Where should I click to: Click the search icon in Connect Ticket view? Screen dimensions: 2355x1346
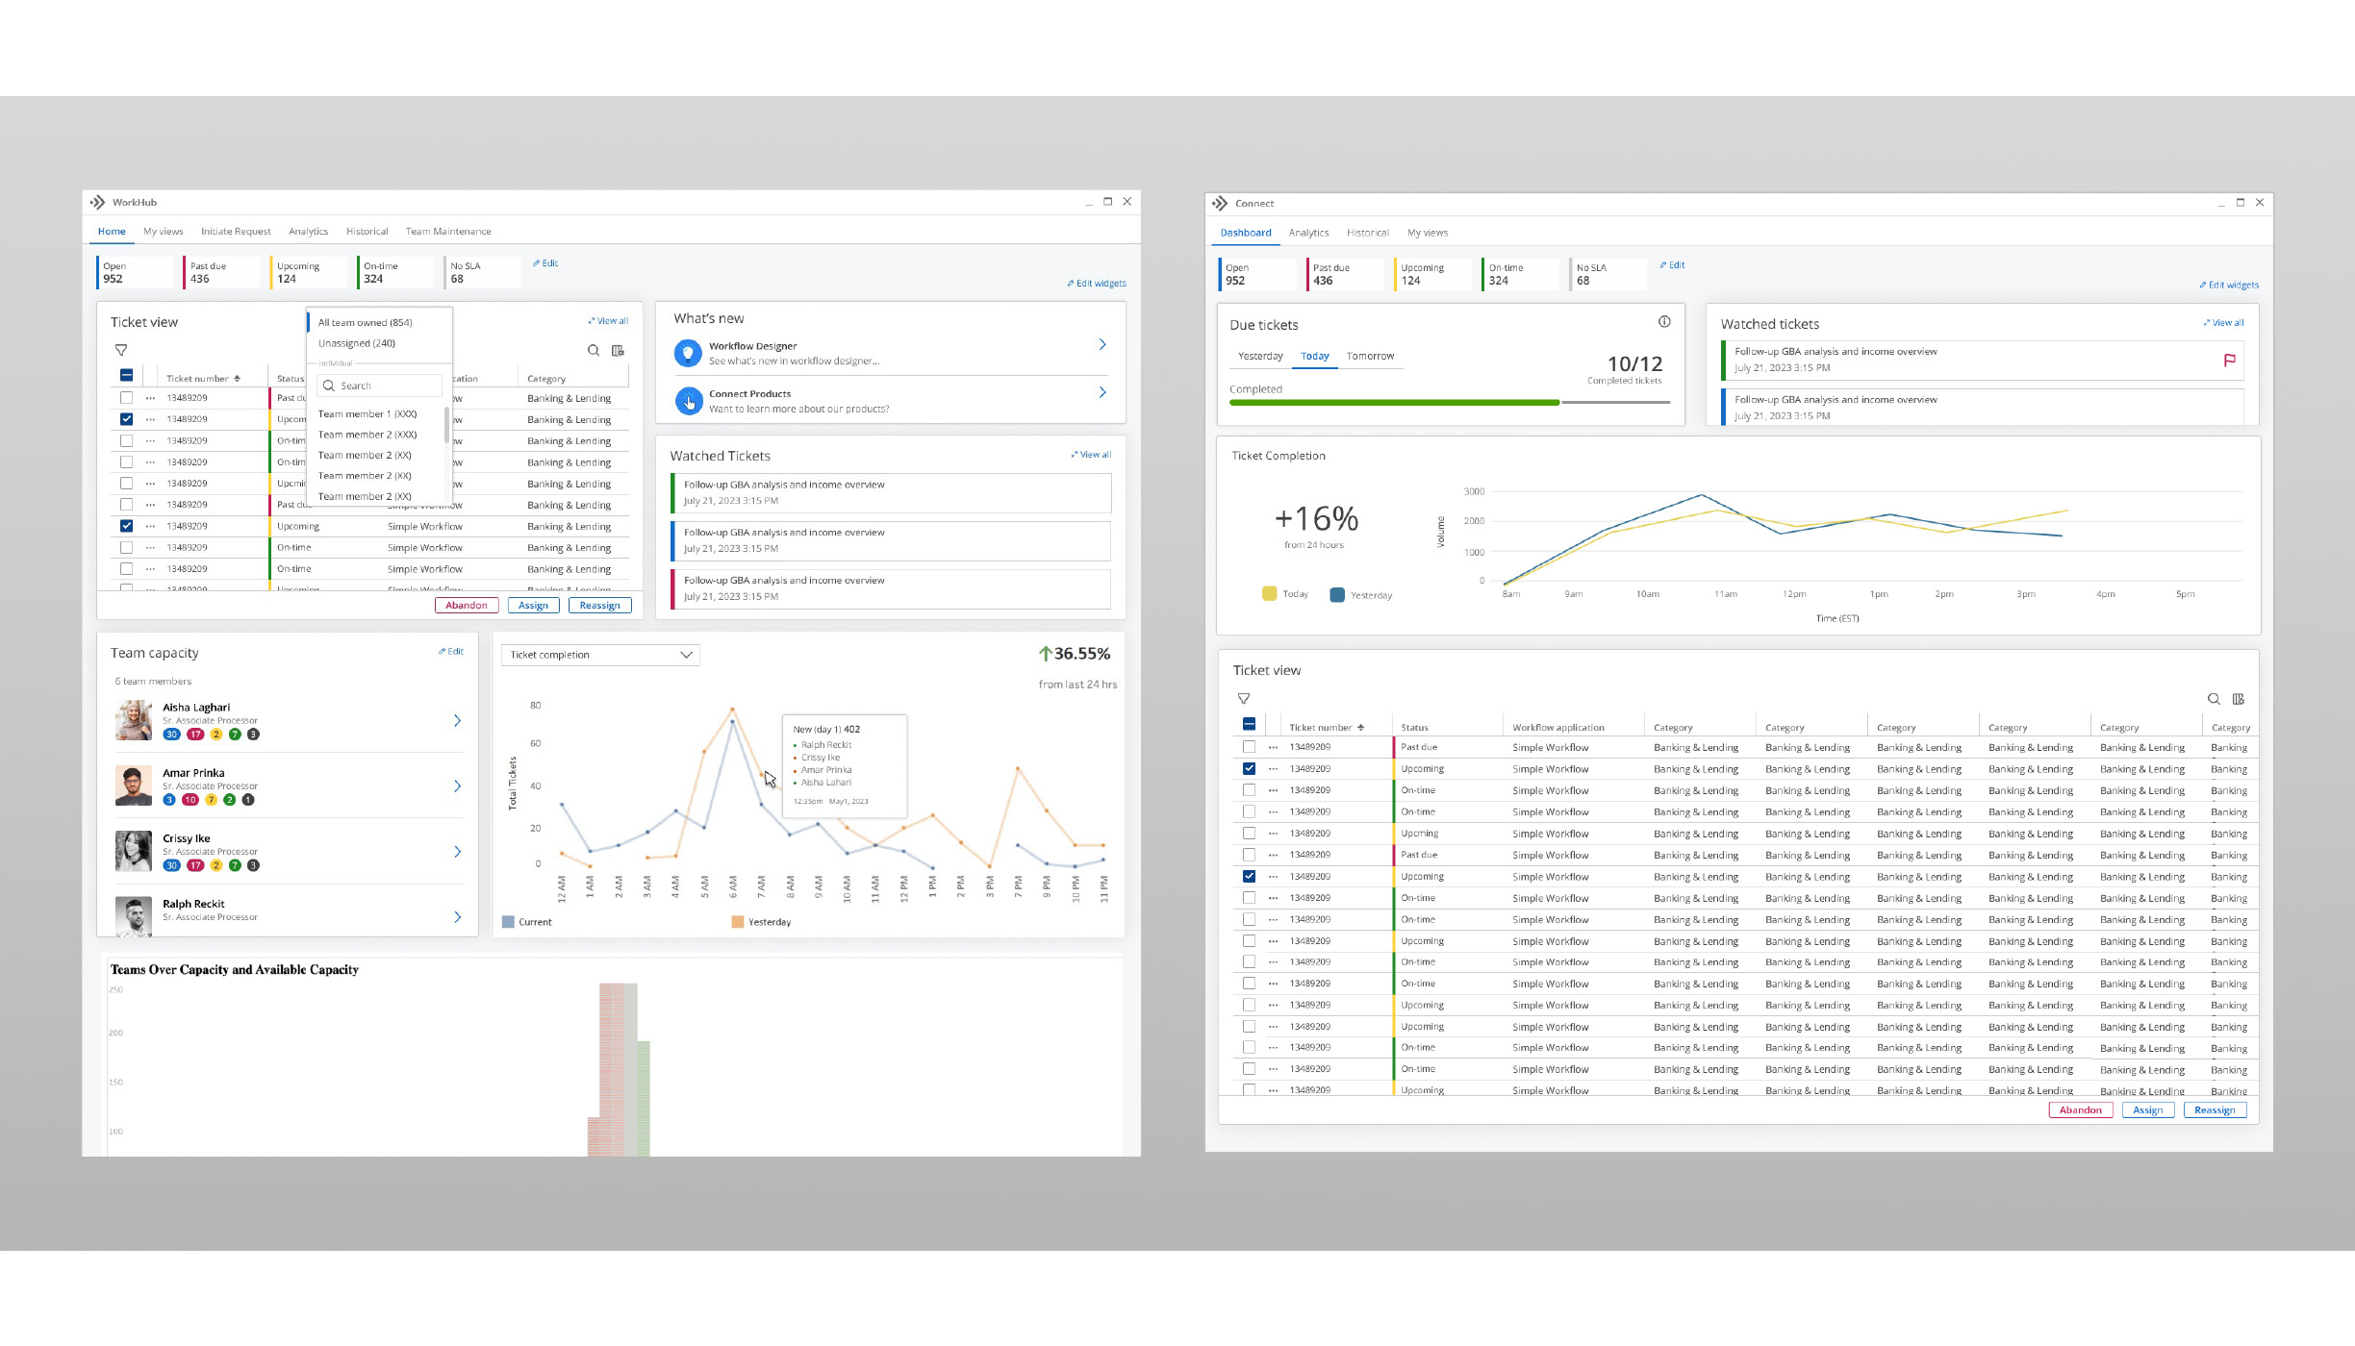2214,699
